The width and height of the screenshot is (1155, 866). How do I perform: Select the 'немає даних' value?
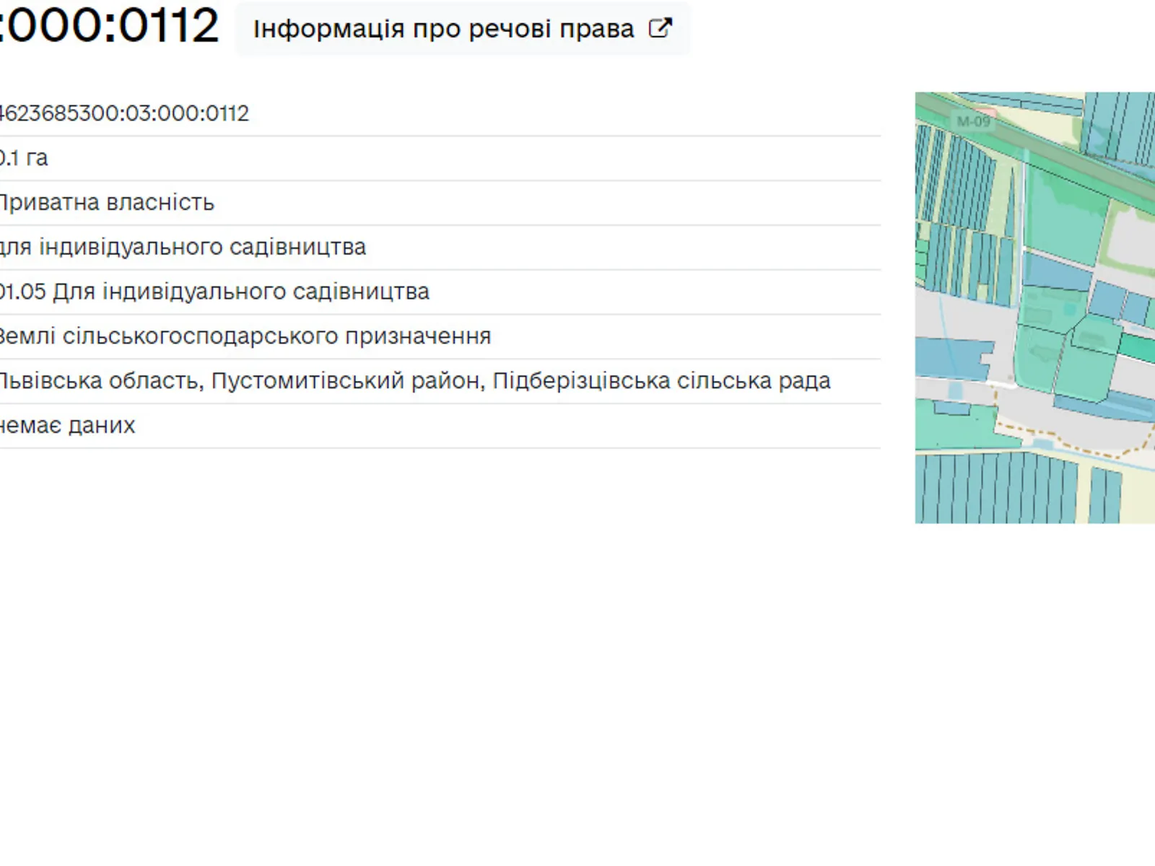coord(67,426)
